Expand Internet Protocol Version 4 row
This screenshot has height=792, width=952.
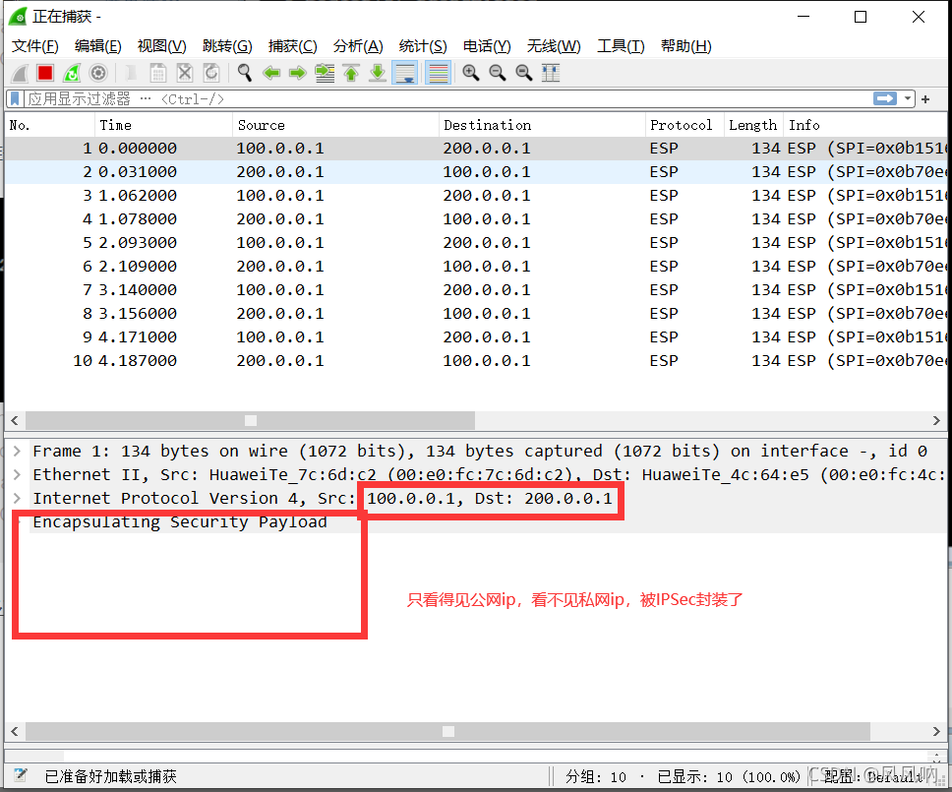tap(17, 499)
